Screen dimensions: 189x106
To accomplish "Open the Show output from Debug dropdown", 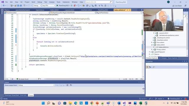I will 36,85.
